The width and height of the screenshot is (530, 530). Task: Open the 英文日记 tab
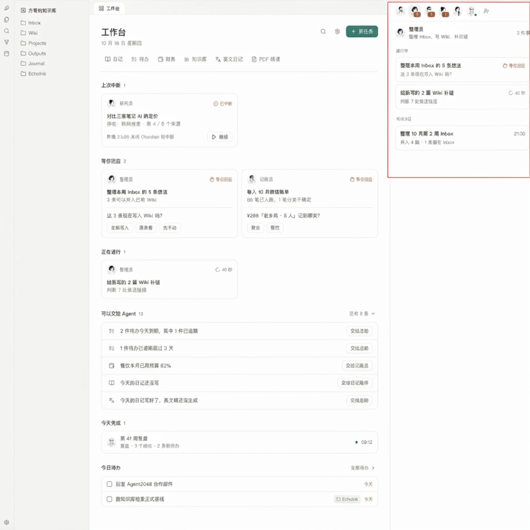pos(229,59)
